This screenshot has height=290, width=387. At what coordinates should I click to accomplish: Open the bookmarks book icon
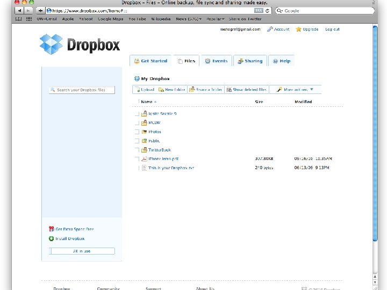click(18, 19)
